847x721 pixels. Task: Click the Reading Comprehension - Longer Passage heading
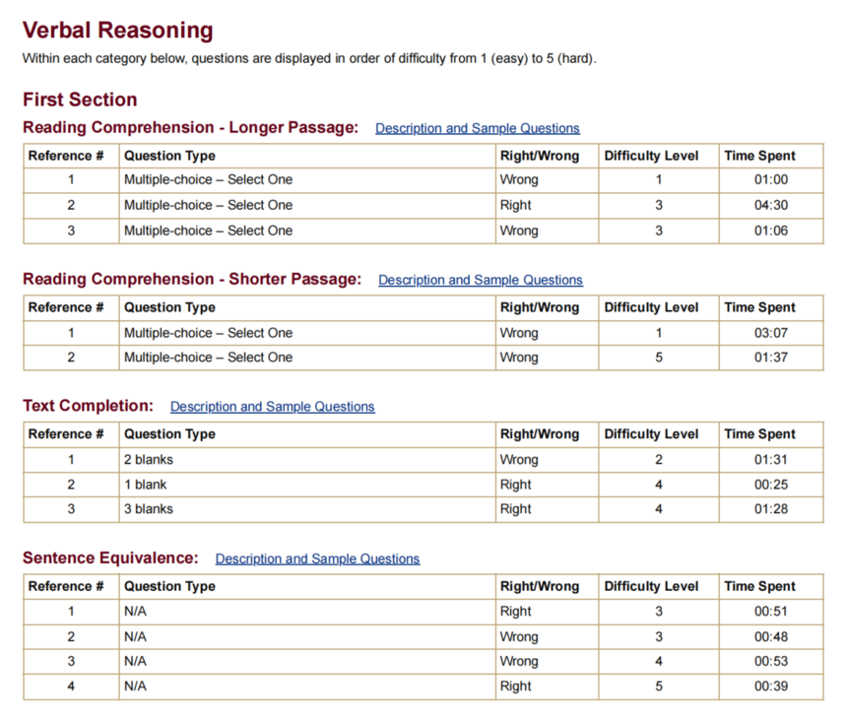(190, 128)
